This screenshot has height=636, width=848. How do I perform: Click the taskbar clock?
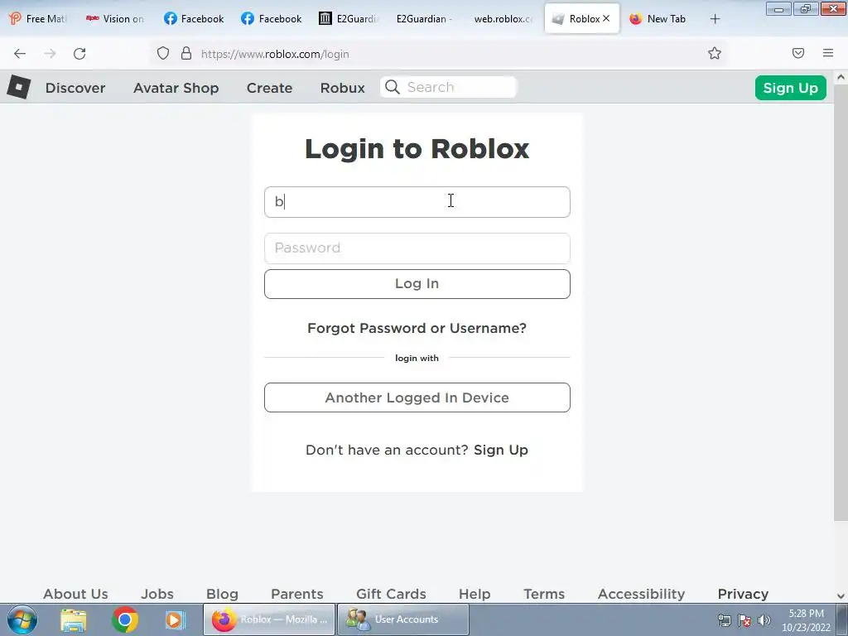pos(806,620)
